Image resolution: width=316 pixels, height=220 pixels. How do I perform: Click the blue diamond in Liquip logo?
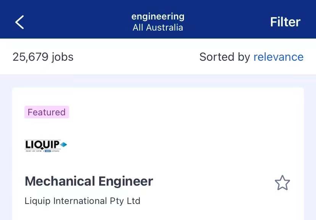pos(63,144)
